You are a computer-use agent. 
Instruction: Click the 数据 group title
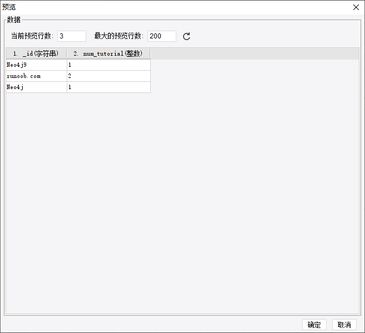[13, 19]
